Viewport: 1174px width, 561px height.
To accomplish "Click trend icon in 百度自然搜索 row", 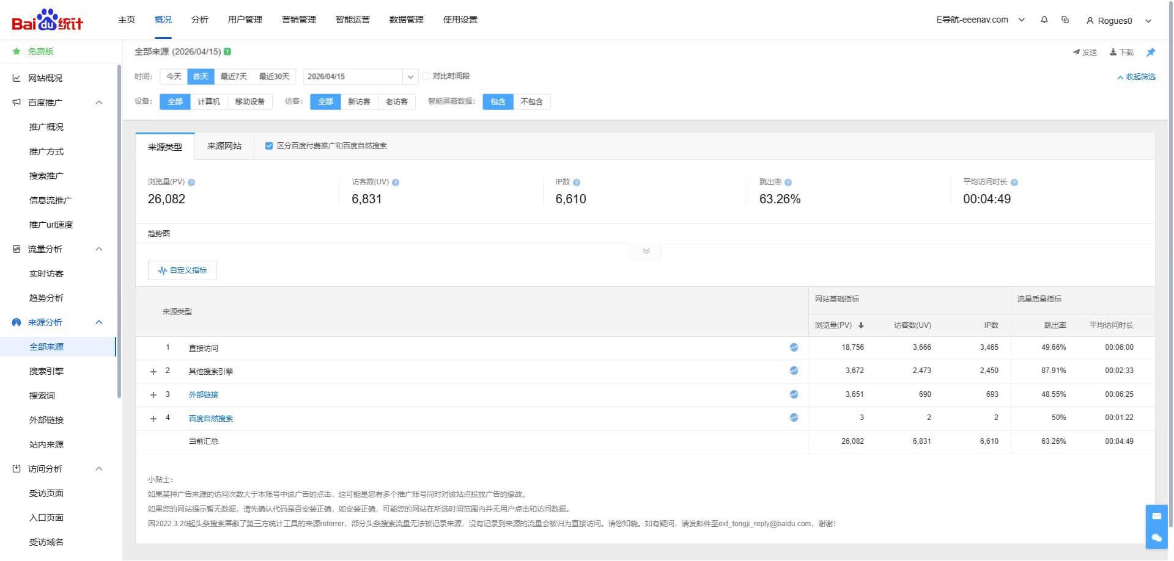I will pyautogui.click(x=794, y=418).
